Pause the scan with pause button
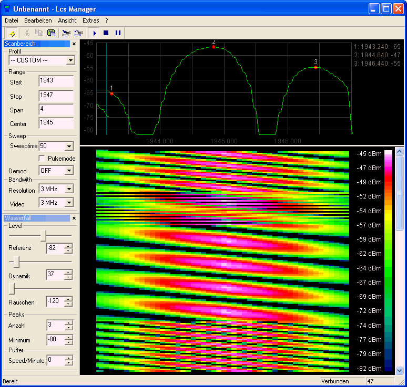This screenshot has width=407, height=387. (118, 33)
